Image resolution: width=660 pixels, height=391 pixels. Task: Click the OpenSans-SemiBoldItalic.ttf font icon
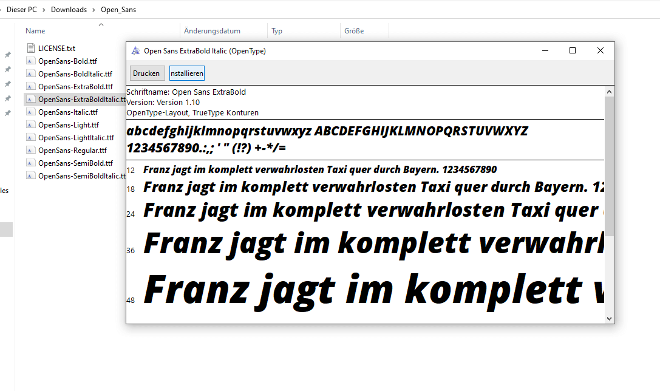30,176
